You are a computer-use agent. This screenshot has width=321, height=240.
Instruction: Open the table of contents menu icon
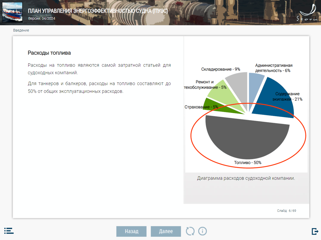coord(9,231)
